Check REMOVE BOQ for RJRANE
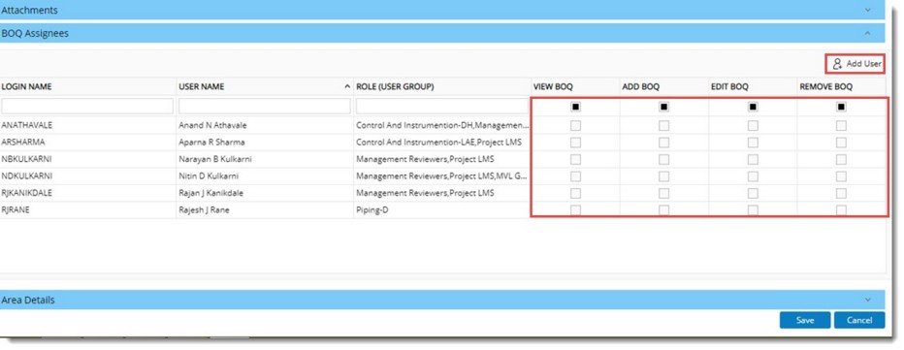Image resolution: width=904 pixels, height=350 pixels. coord(842,209)
